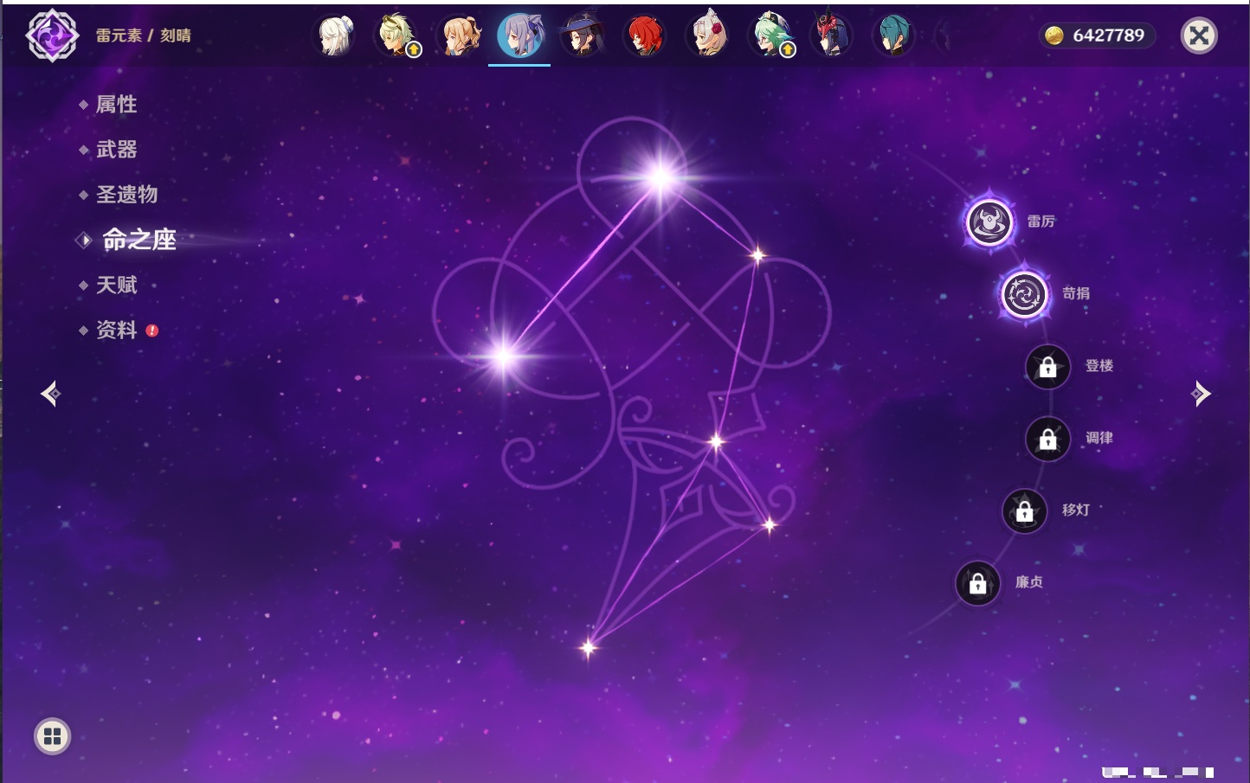Select the avatar with red rose hairpiece
The width and height of the screenshot is (1250, 783).
tap(707, 35)
